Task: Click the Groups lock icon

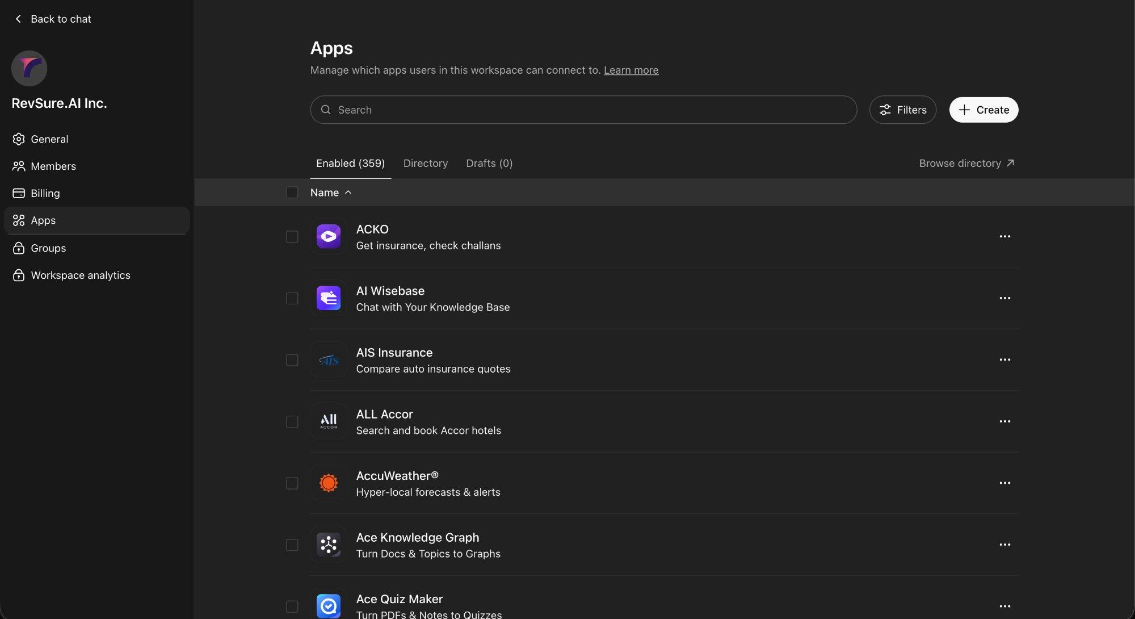Action: [19, 248]
